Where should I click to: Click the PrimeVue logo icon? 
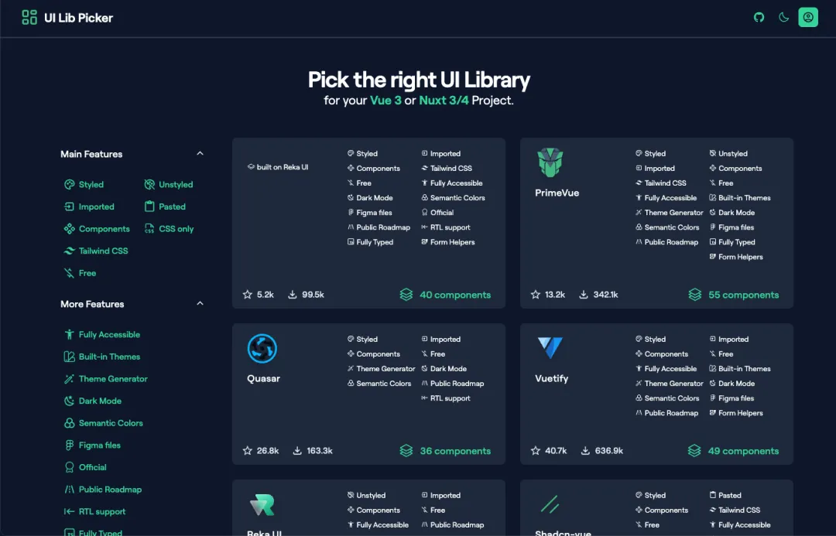click(x=550, y=162)
